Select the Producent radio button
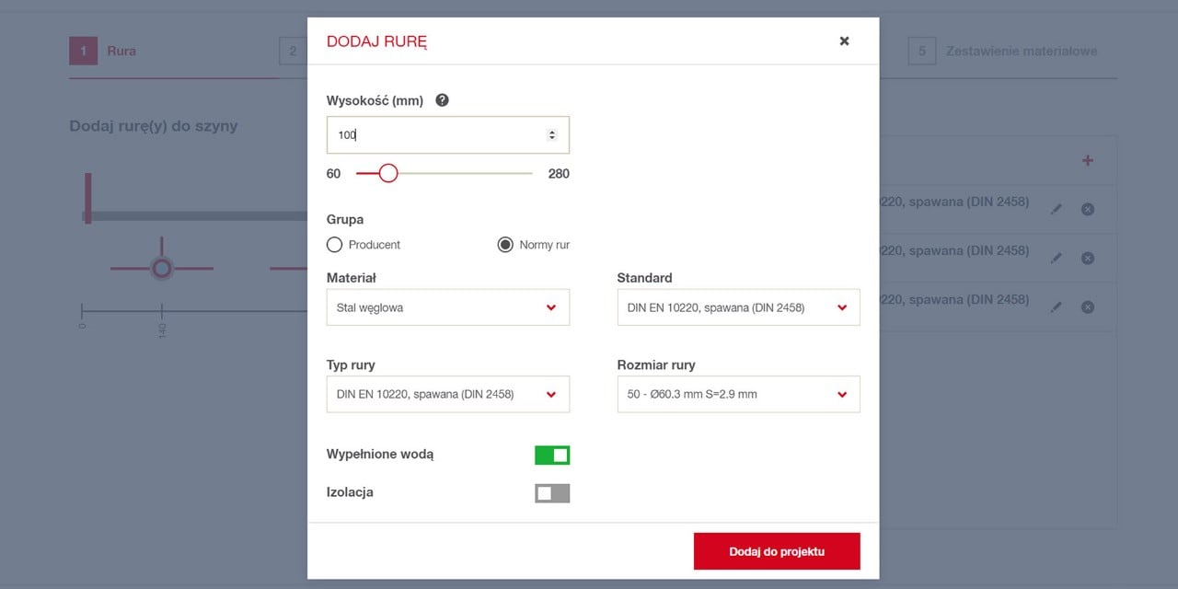The height and width of the screenshot is (589, 1178). (334, 244)
